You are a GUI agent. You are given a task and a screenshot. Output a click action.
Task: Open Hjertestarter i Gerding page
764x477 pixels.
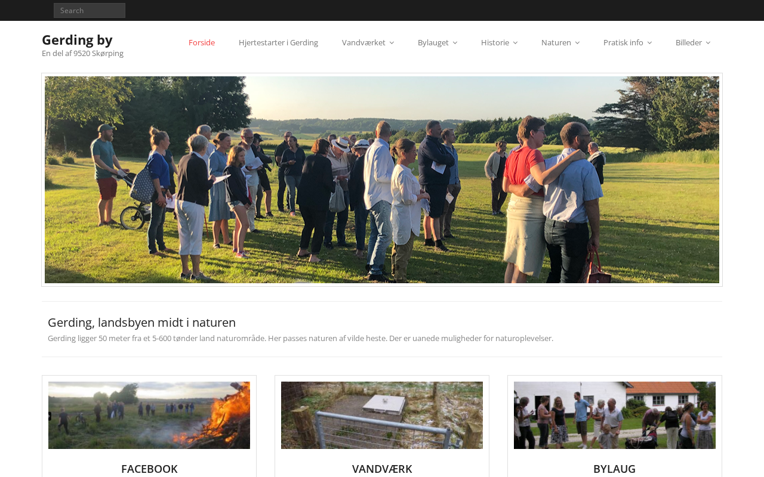click(278, 42)
